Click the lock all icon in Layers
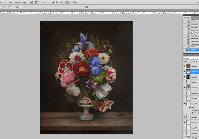The height and width of the screenshot is (139, 199). point(196,61)
